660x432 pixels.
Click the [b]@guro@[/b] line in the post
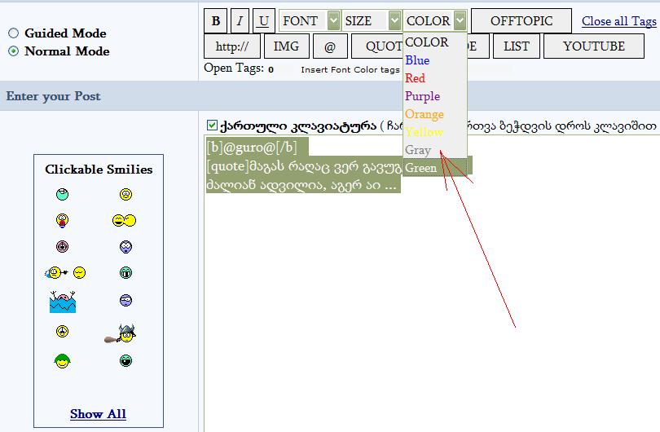click(x=252, y=147)
